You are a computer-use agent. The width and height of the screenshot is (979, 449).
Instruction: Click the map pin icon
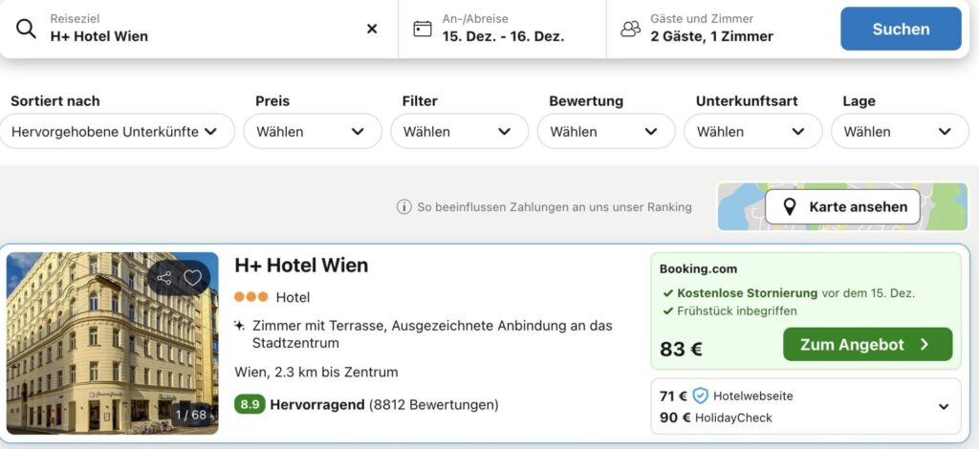click(x=789, y=207)
